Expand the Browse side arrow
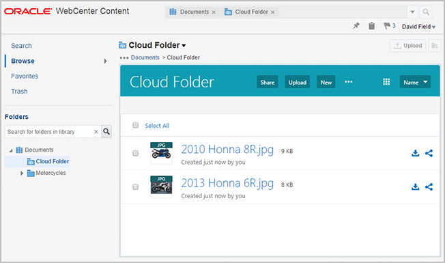The image size is (445, 263). click(105, 61)
